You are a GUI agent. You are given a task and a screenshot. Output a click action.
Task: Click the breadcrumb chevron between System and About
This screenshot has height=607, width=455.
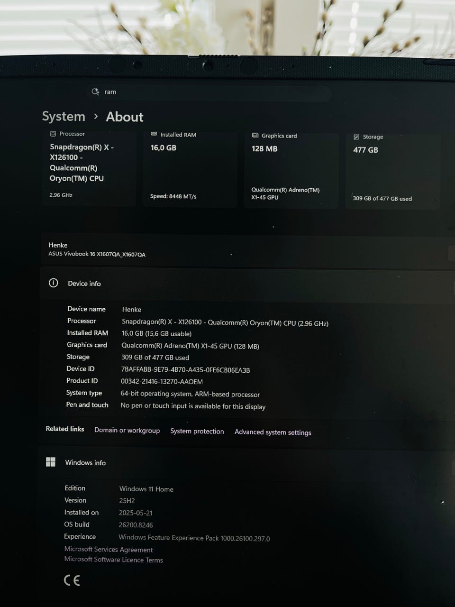click(96, 116)
